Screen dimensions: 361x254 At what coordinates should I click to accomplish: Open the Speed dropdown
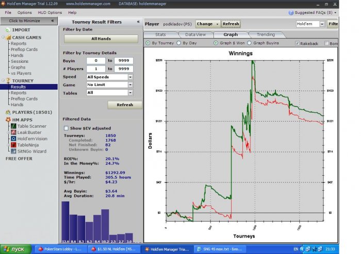tap(130, 77)
